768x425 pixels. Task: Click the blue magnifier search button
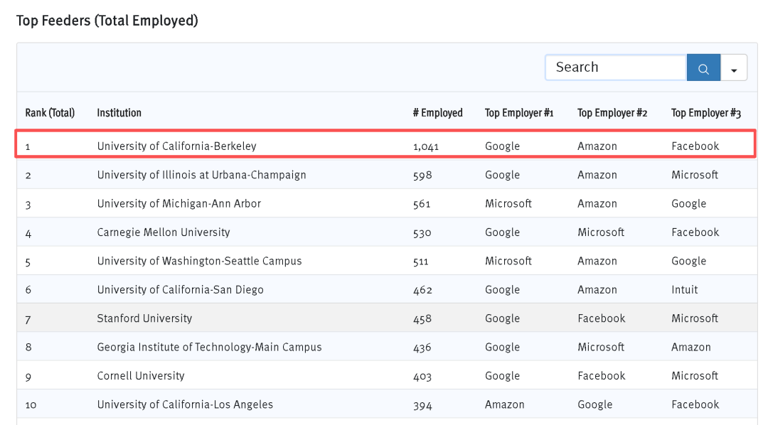(x=703, y=68)
